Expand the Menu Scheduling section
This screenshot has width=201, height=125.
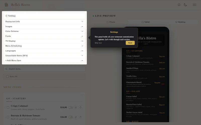(44, 46)
